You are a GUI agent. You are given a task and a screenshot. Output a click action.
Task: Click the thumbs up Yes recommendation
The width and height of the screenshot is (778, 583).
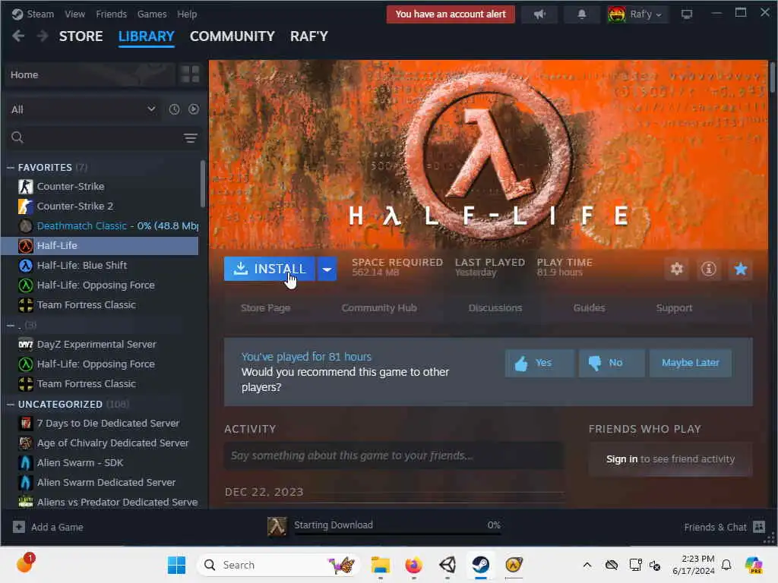(540, 363)
